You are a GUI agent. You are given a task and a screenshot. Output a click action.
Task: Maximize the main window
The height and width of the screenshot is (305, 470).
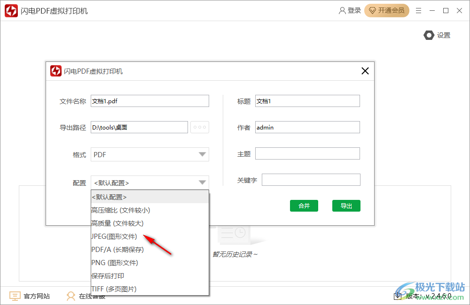click(446, 10)
